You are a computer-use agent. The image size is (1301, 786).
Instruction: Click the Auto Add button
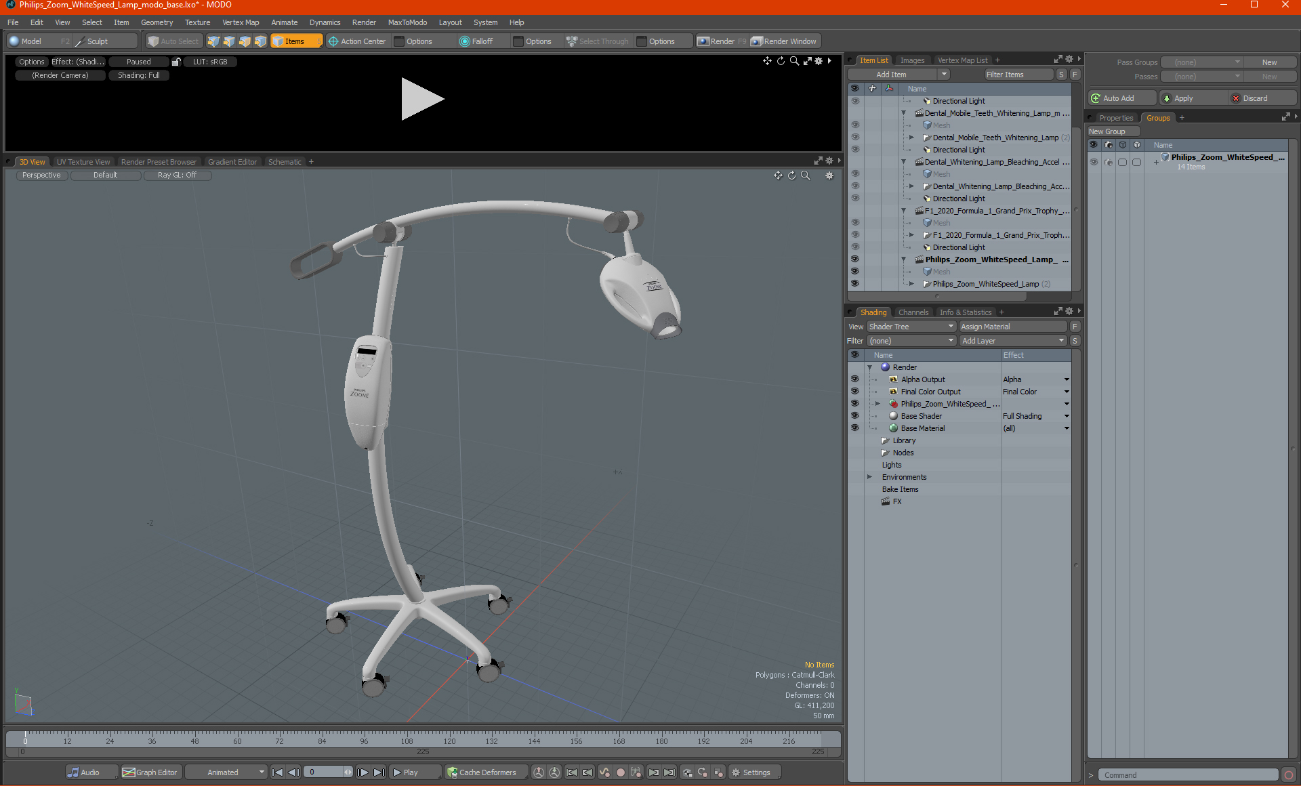tap(1119, 98)
